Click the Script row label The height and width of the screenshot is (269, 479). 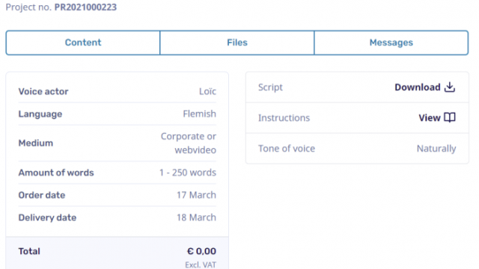(270, 87)
